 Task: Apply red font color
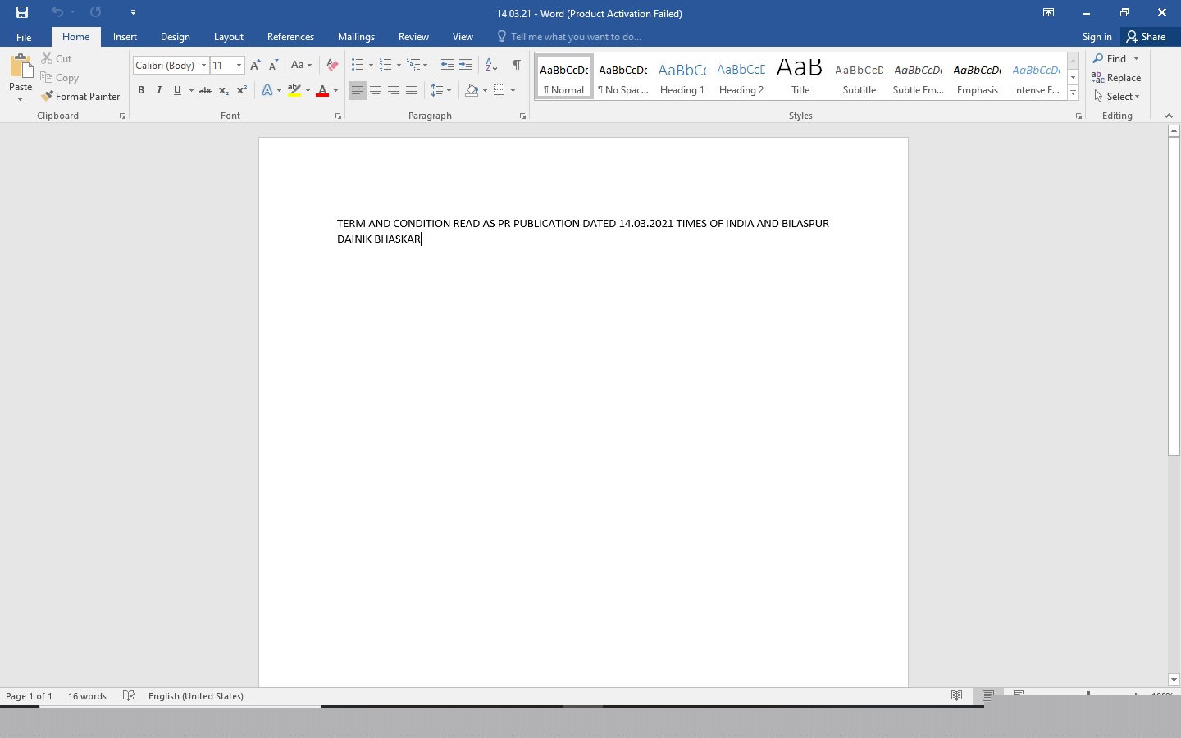pyautogui.click(x=322, y=90)
